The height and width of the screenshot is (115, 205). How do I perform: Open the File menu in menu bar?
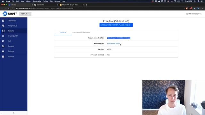(13, 1)
